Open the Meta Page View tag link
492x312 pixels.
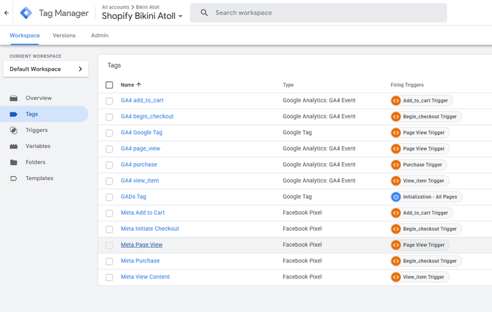click(141, 245)
